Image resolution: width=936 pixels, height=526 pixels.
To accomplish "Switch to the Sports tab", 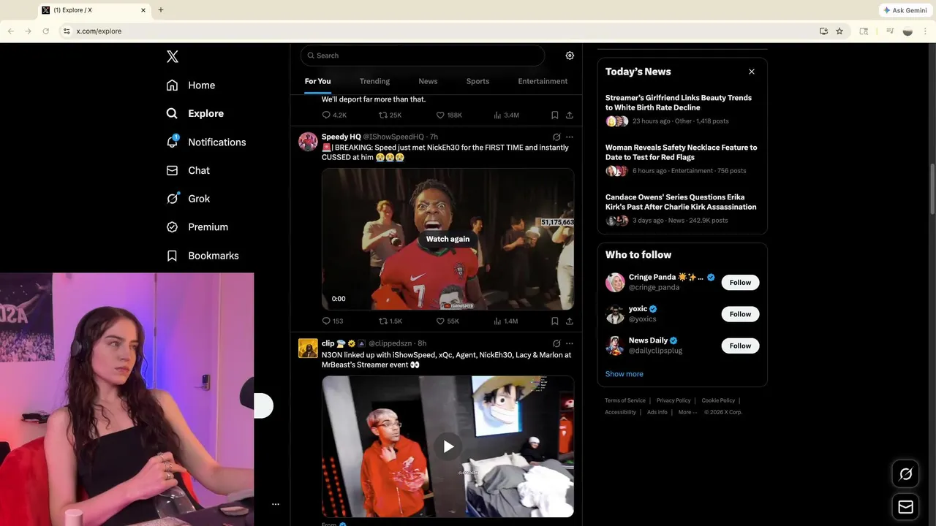I will (478, 81).
